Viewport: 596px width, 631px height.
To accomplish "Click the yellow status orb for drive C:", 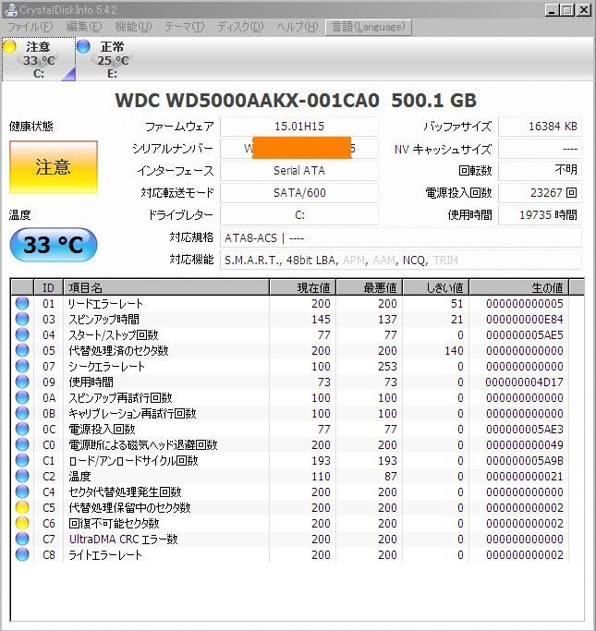I will pyautogui.click(x=9, y=47).
